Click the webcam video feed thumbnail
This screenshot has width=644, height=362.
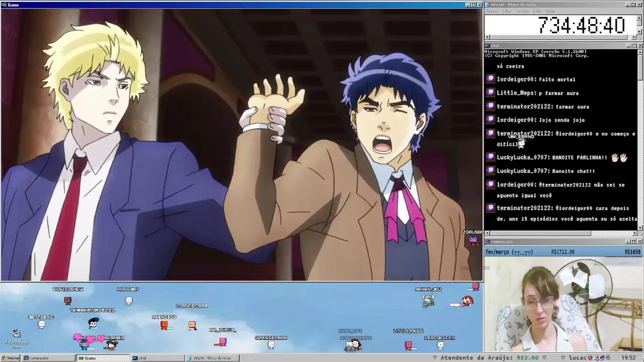click(563, 304)
